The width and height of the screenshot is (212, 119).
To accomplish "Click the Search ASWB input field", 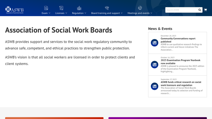I will [x=182, y=10].
